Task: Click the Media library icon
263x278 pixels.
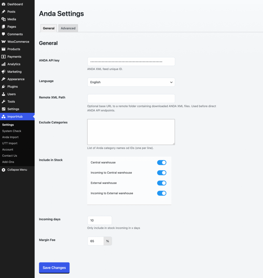Action: click(x=3, y=19)
